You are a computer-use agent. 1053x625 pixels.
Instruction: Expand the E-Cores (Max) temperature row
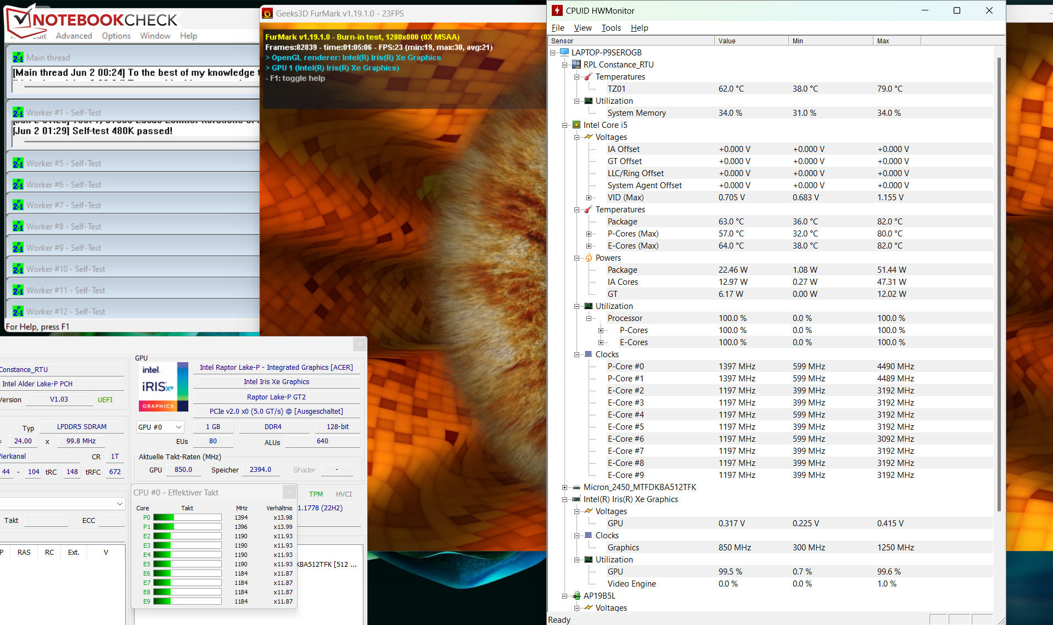[589, 246]
